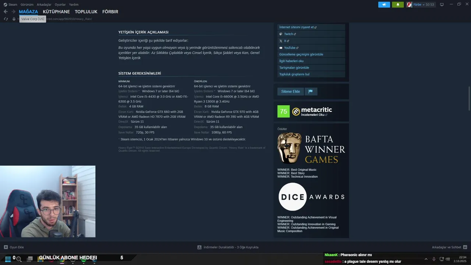Open Task View on the taskbar
Image resolution: width=471 pixels, height=265 pixels.
pyautogui.click(x=30, y=259)
